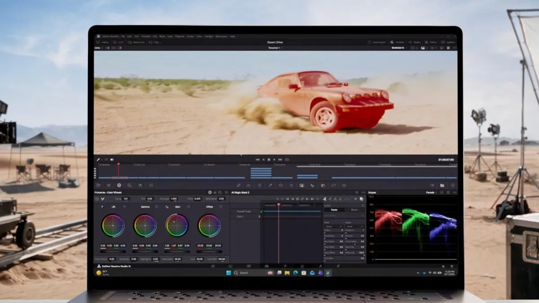Viewport: 539px width, 303px height.
Task: Click the Gamma color wheel
Action: point(145,225)
